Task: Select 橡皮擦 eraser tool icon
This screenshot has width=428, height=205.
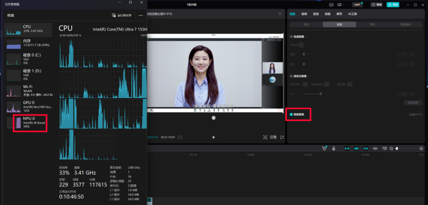Action: coord(350,85)
